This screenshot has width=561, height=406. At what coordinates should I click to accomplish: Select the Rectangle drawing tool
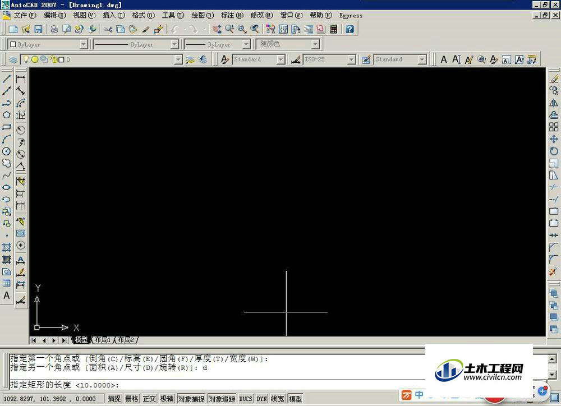(6, 127)
